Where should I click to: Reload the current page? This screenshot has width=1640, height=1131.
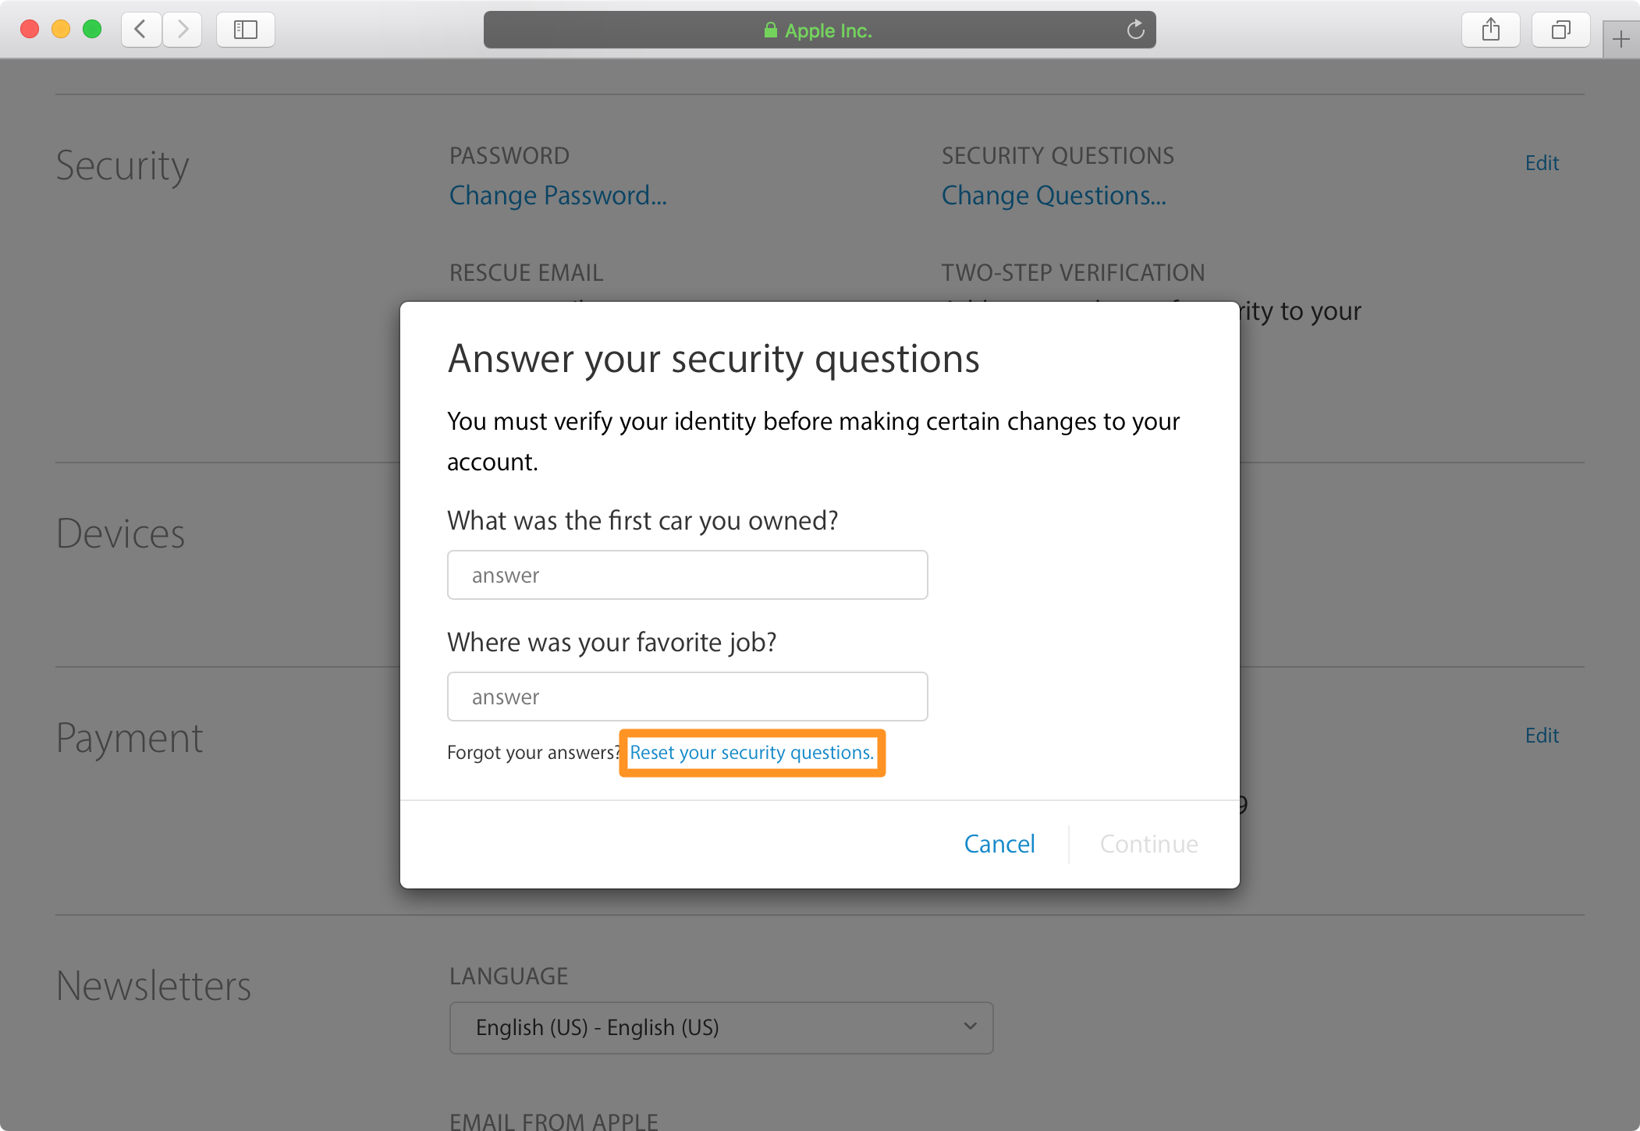click(1135, 30)
